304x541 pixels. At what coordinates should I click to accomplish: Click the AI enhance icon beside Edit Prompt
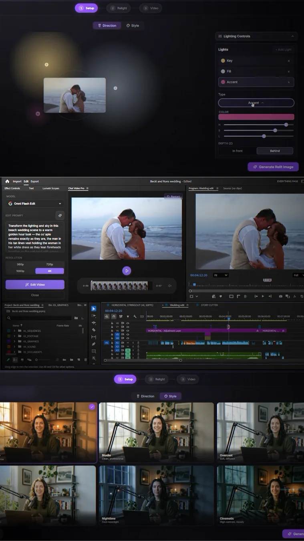[x=60, y=216]
